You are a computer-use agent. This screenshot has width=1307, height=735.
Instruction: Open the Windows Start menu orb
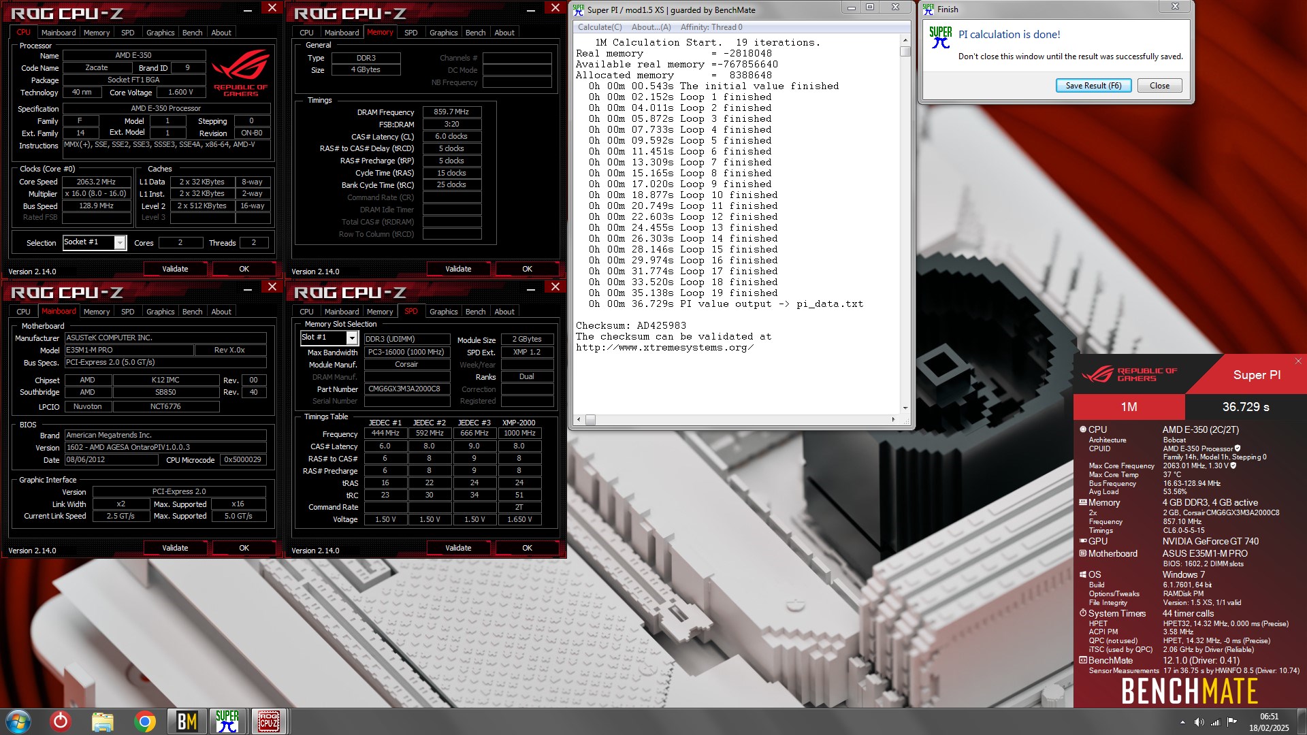pos(18,721)
